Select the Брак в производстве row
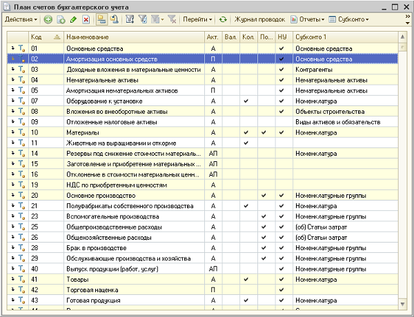The image size is (414, 317). [202, 248]
